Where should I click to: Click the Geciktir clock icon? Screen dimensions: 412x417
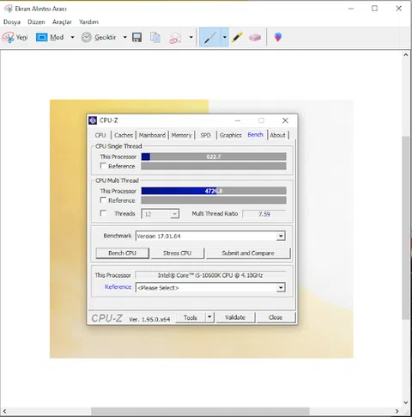click(86, 37)
